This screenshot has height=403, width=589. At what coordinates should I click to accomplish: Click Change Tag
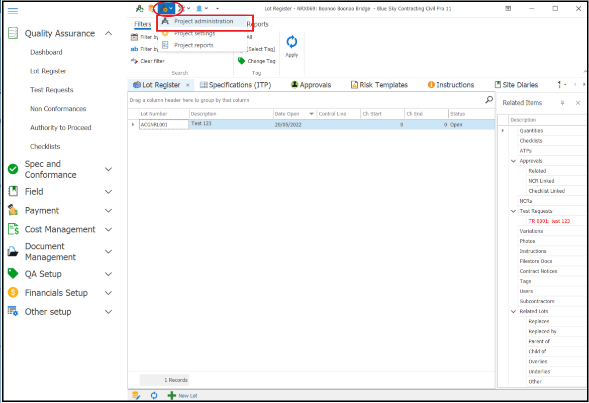coord(257,61)
